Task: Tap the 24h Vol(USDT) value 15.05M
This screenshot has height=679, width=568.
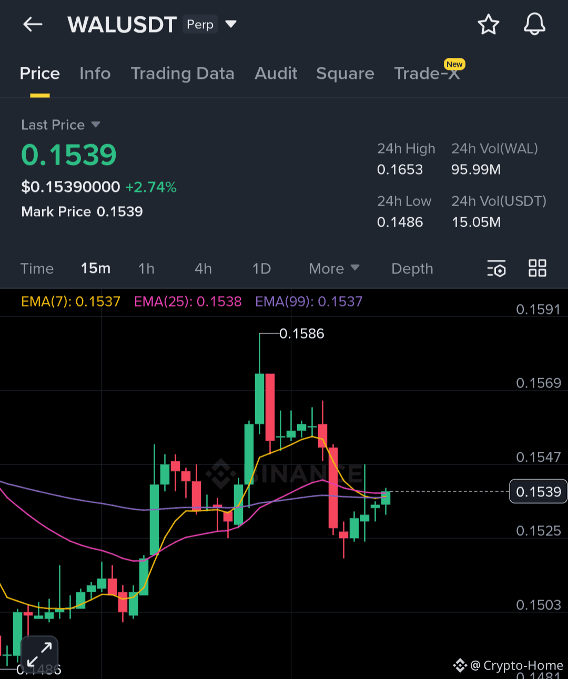Action: [x=476, y=222]
